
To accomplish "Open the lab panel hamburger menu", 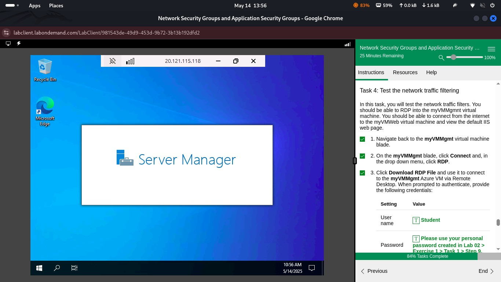I will point(491,49).
